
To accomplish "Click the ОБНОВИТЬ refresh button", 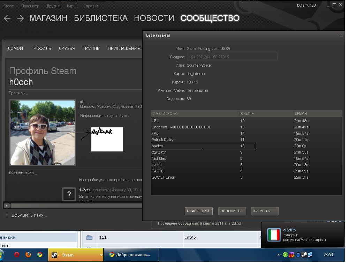I will click(232, 211).
